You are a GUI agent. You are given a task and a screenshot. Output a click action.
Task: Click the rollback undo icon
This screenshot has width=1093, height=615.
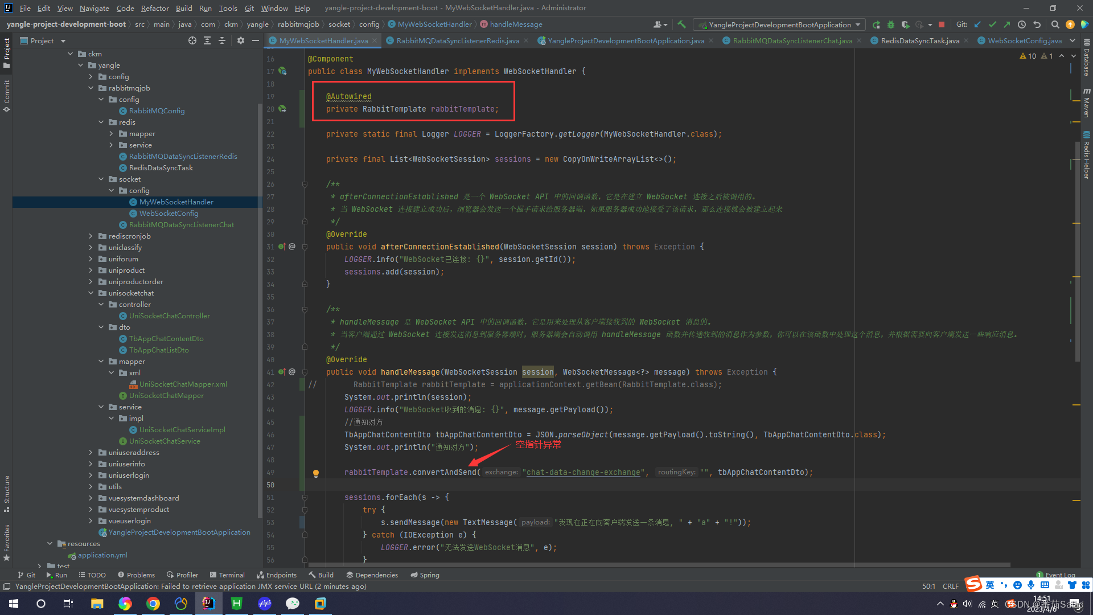click(1037, 24)
